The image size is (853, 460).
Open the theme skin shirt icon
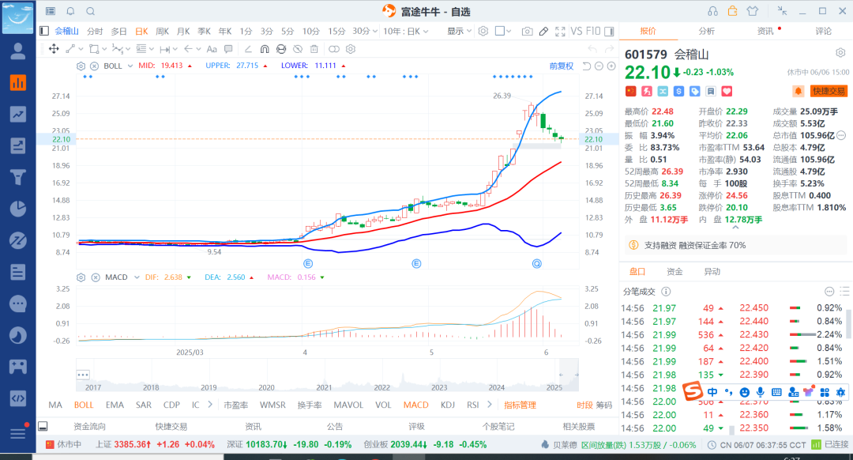[x=751, y=11]
